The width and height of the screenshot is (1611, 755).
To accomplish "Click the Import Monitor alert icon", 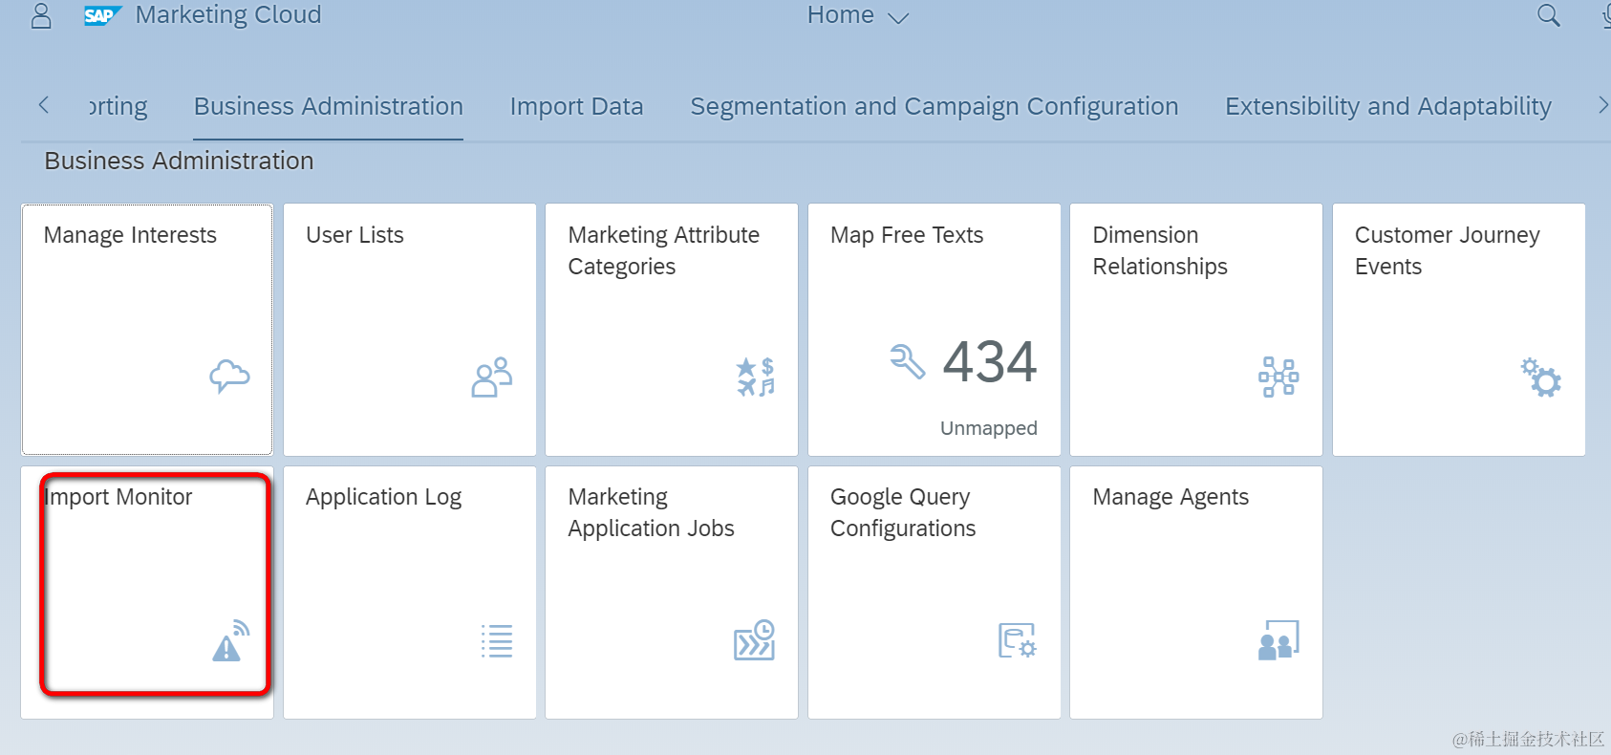I will point(230,641).
